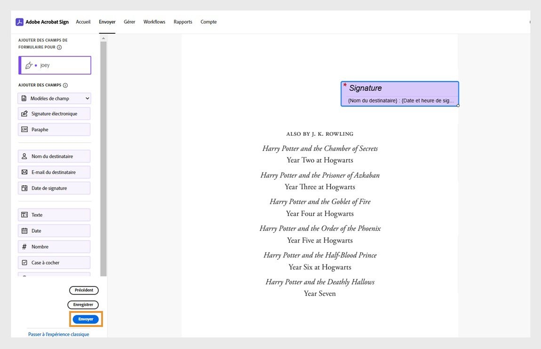Select the Signature field on the document
541x349 pixels.
(x=399, y=94)
